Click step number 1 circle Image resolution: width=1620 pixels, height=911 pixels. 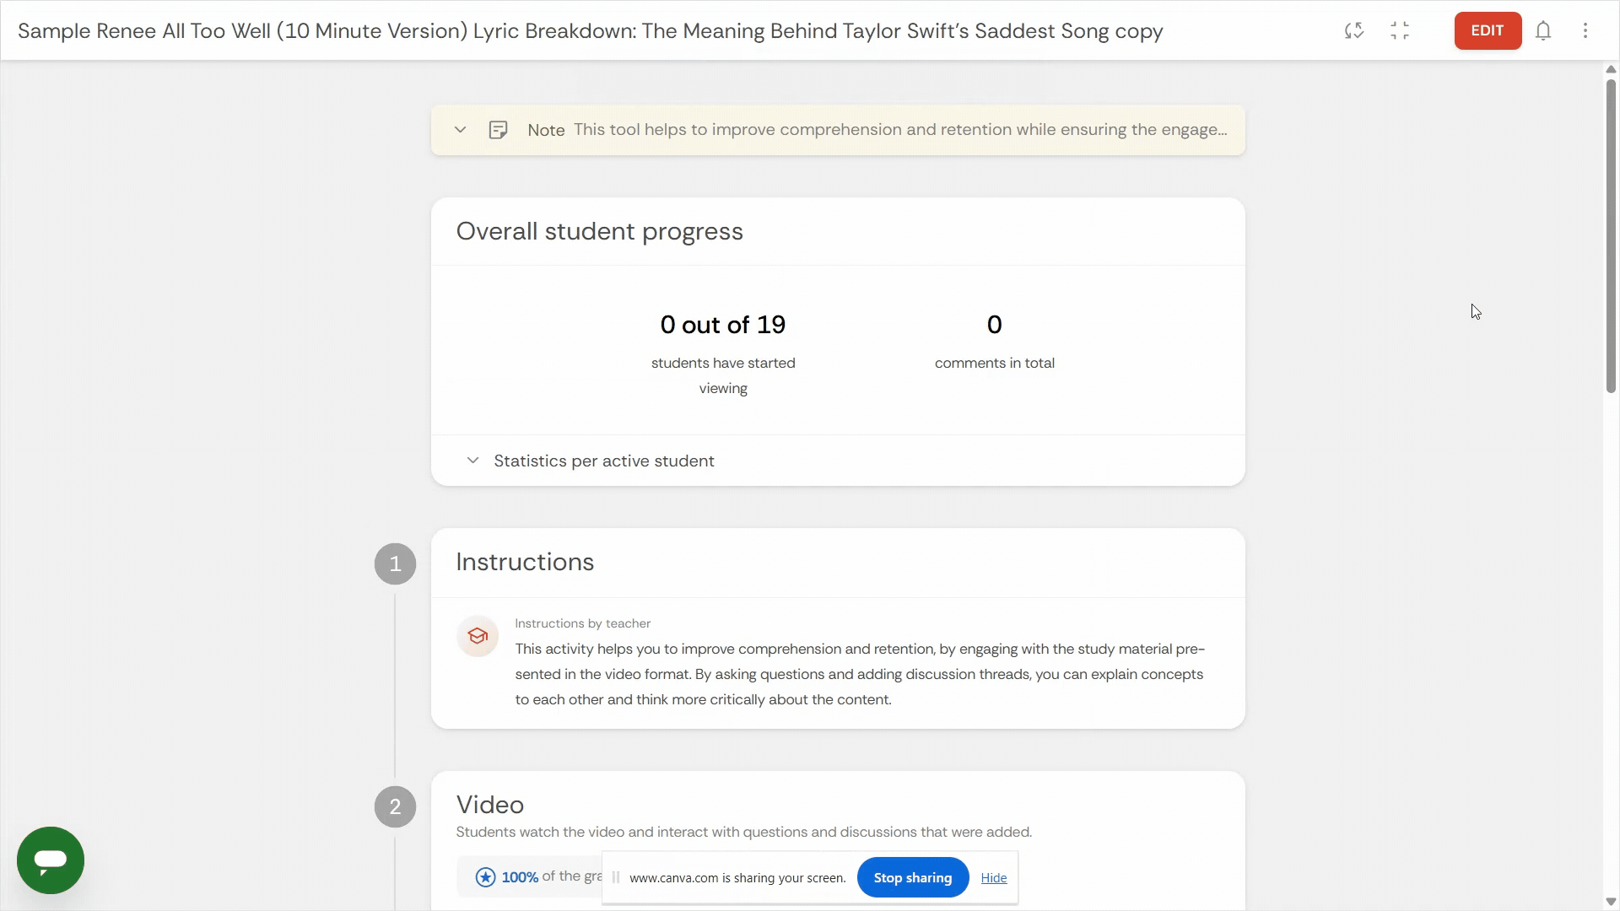click(395, 563)
